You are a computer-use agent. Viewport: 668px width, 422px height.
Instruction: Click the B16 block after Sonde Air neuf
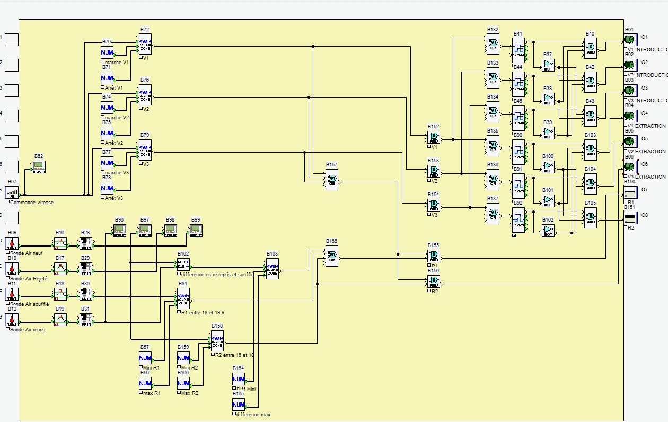[60, 243]
